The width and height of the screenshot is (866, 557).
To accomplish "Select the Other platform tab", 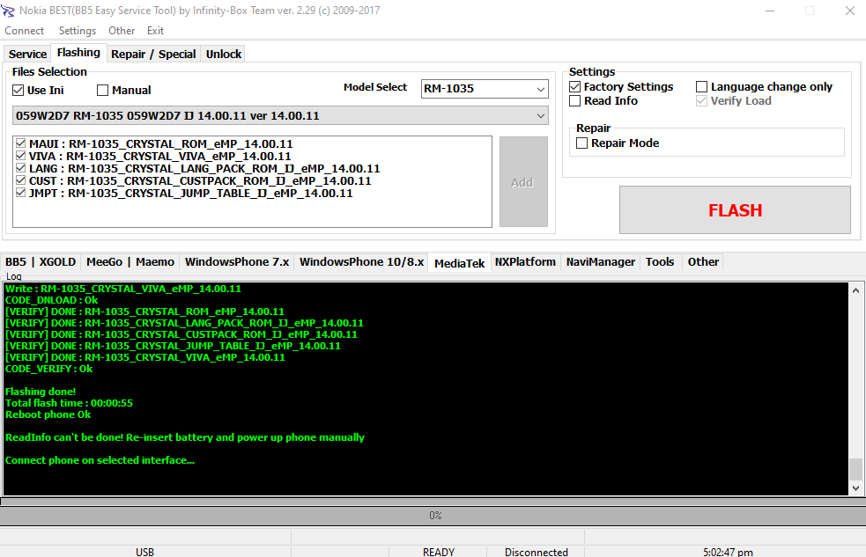I will 703,262.
